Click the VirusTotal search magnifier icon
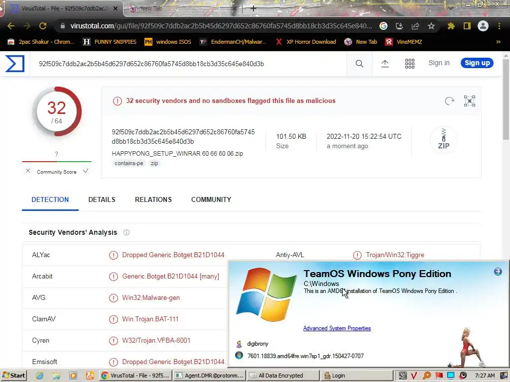The image size is (510, 382). coord(360,63)
